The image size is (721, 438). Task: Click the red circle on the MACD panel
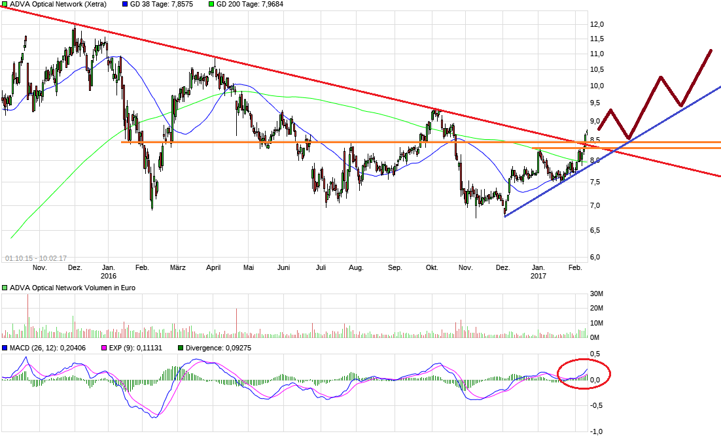(584, 374)
